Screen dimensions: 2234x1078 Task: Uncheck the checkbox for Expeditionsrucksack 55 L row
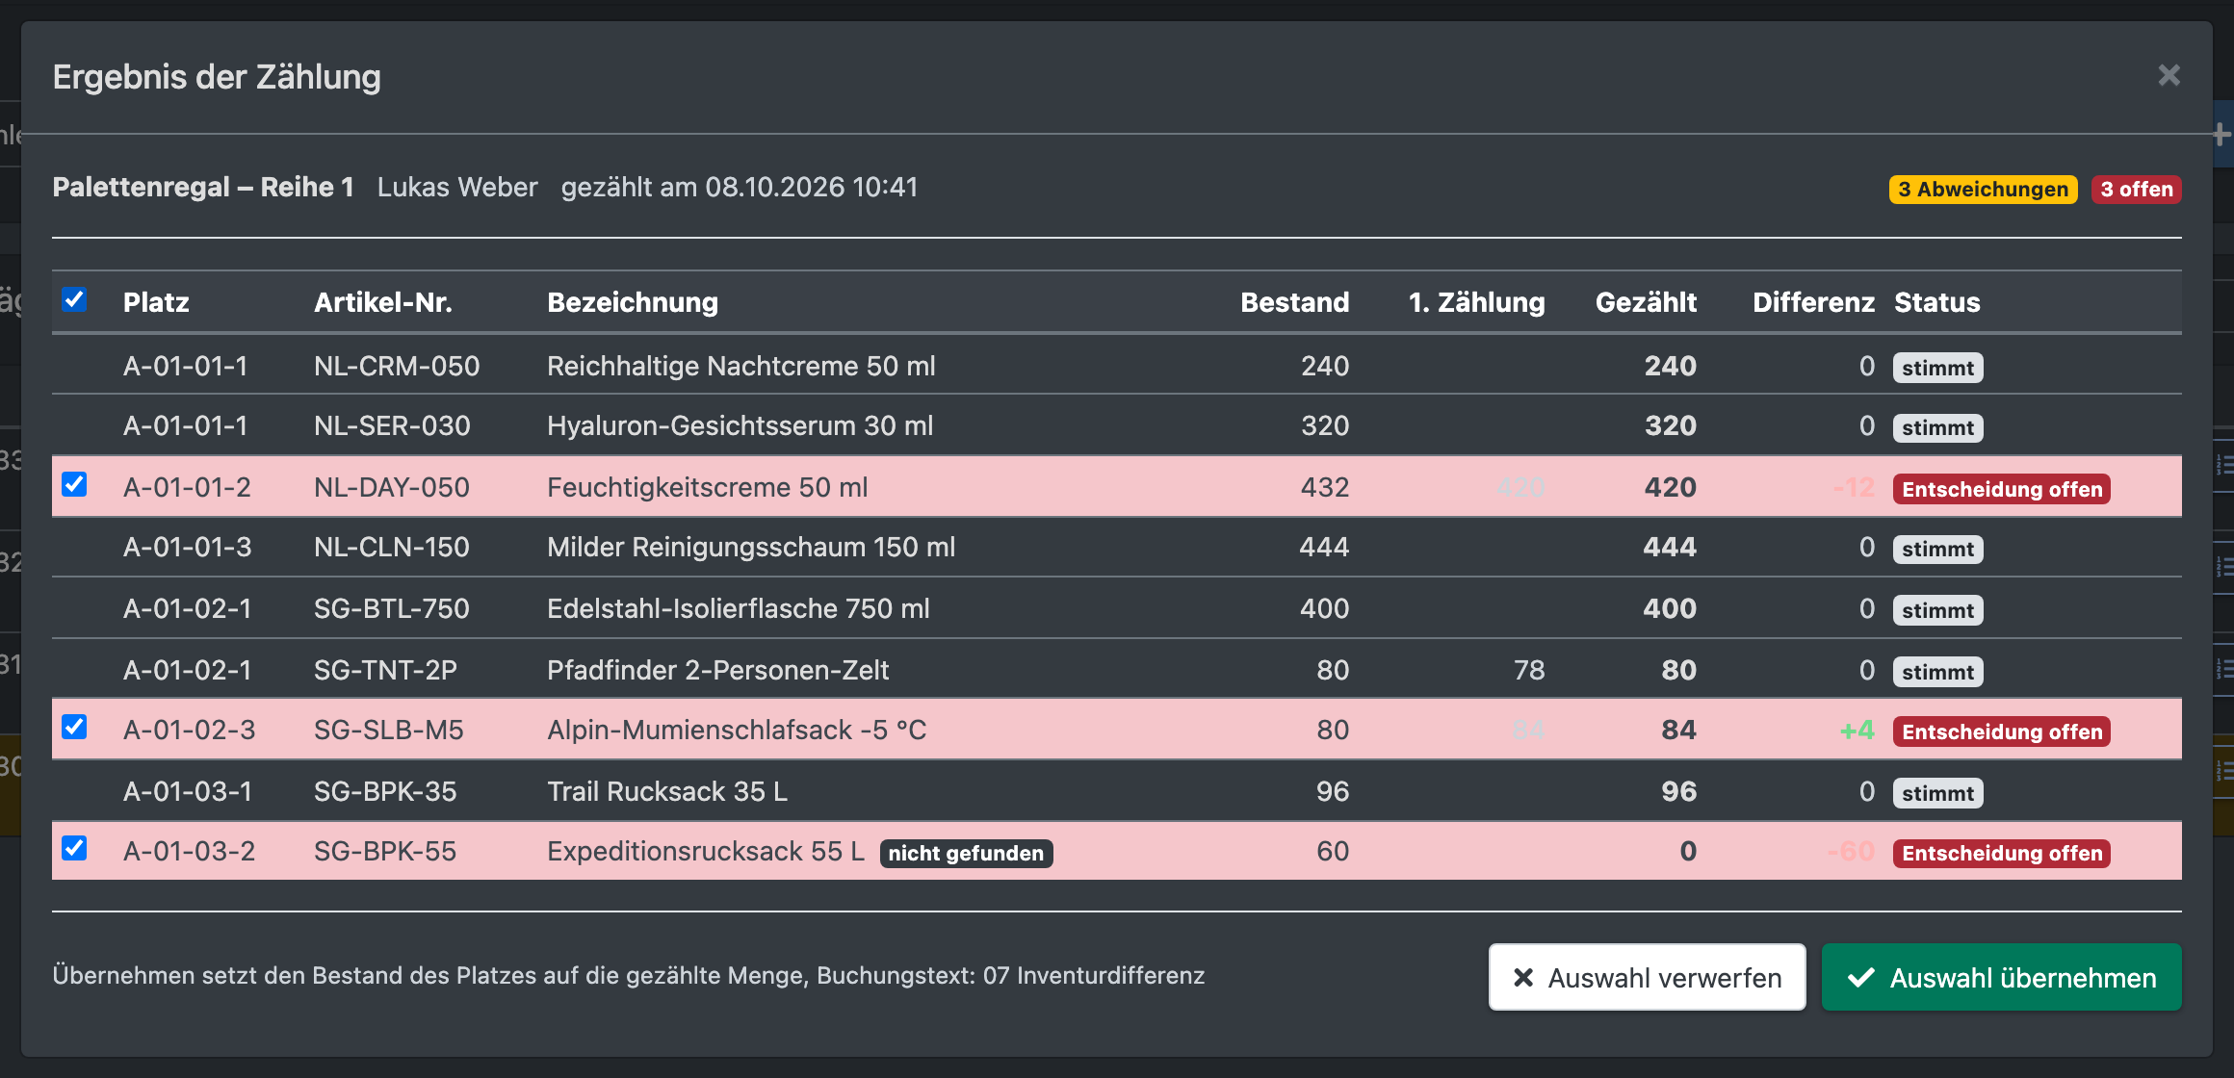coord(74,848)
